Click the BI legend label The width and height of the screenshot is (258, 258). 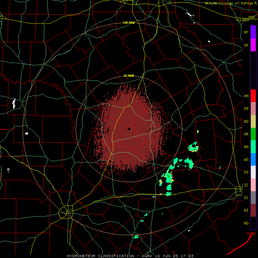tap(246, 210)
